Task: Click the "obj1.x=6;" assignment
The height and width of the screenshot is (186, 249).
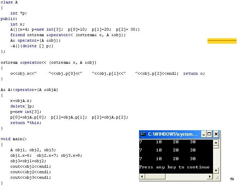Action: pyautogui.click(x=21, y=155)
